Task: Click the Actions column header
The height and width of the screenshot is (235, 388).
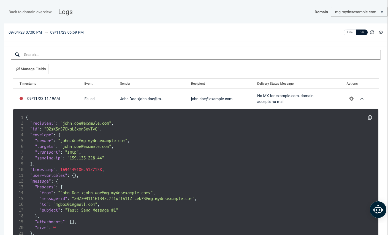Action: [352, 84]
